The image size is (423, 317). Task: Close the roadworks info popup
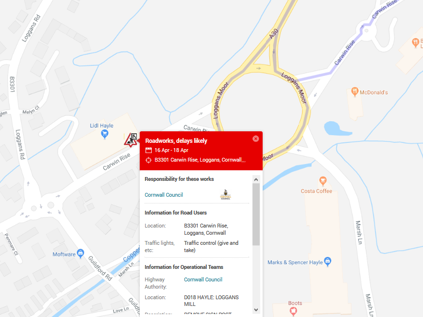click(x=256, y=139)
